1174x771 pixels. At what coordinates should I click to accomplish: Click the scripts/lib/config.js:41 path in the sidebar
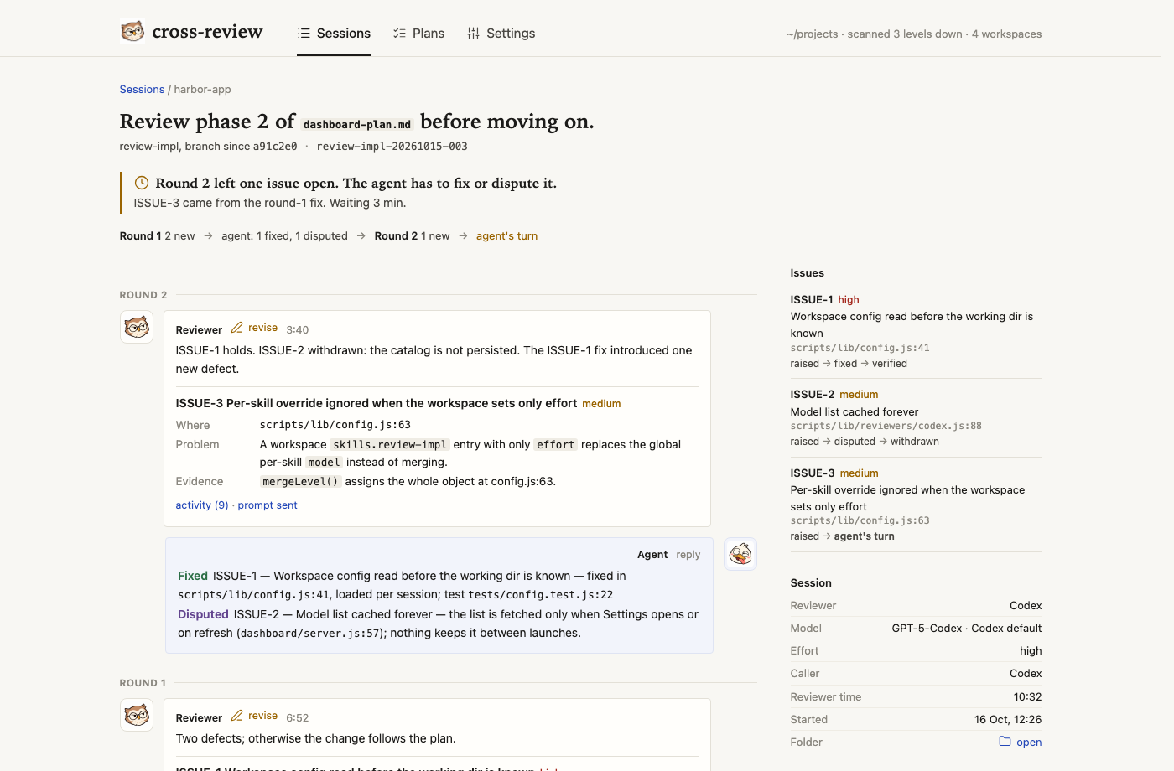860,348
